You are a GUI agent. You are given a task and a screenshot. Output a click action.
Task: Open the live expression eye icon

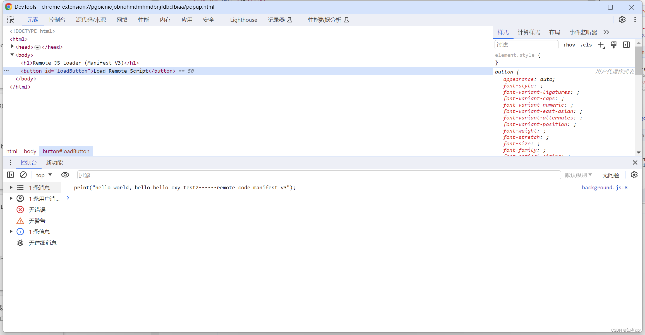65,175
